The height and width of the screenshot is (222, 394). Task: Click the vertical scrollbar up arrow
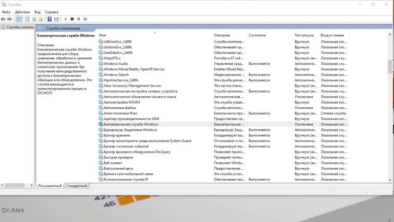390,35
